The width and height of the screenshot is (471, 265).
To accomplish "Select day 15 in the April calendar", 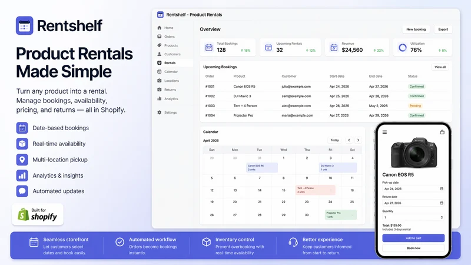I will point(284,190).
